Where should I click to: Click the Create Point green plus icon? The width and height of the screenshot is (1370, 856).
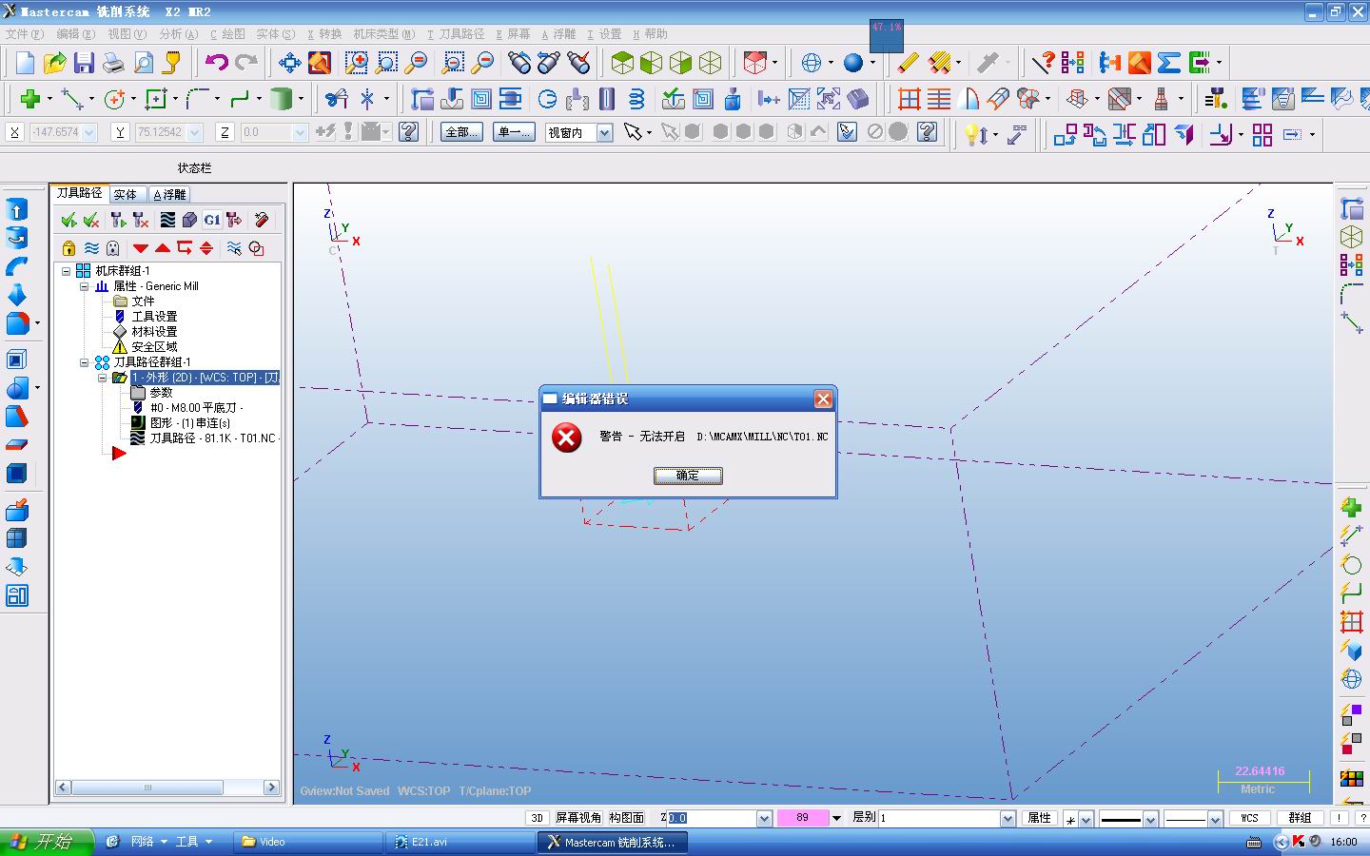coord(29,98)
